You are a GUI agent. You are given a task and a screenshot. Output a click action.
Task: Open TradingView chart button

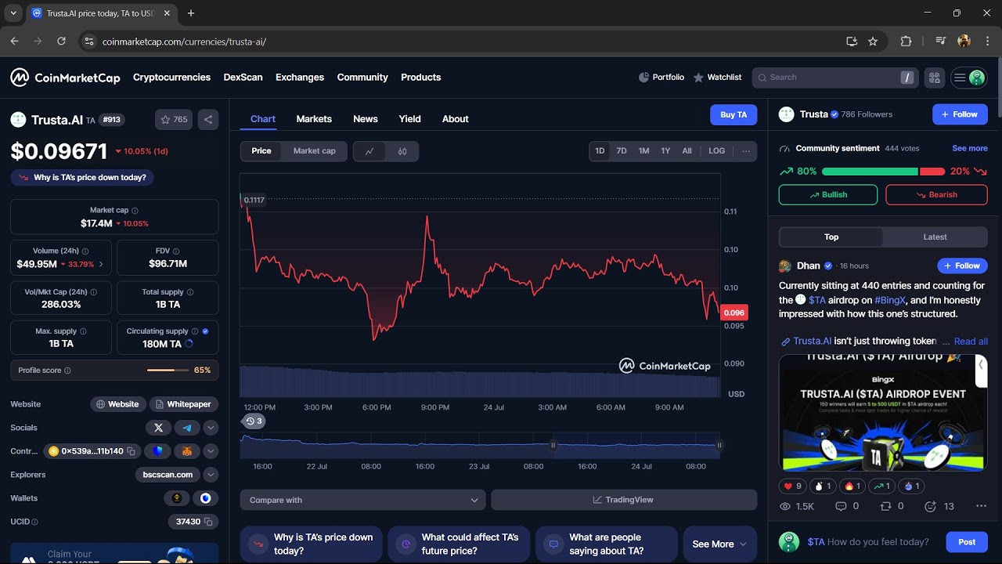pyautogui.click(x=624, y=500)
